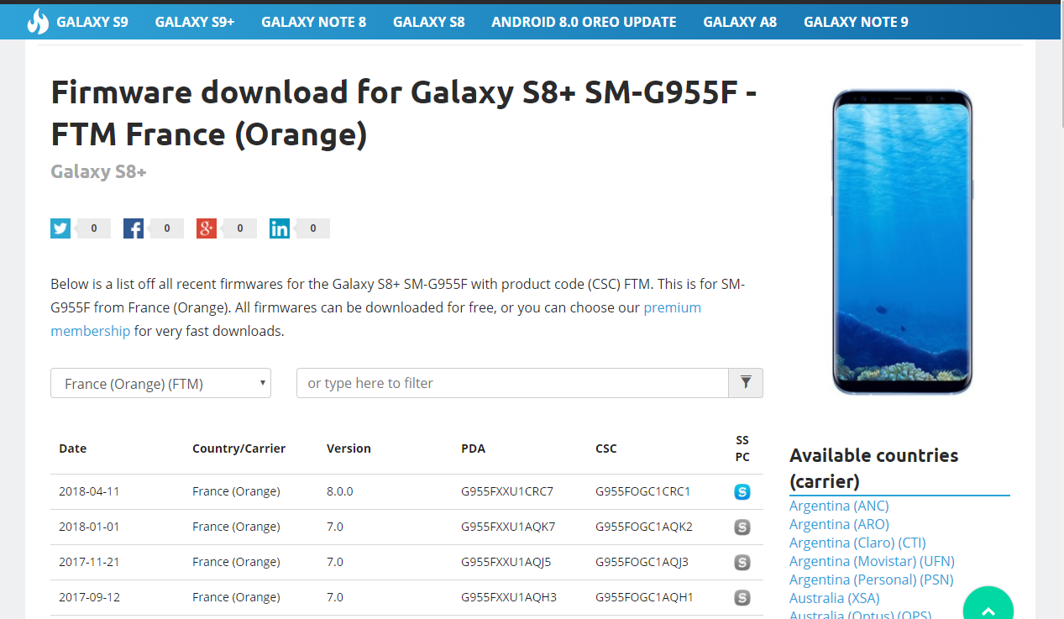Click CSC value G955FOGC1CRC1
The width and height of the screenshot is (1064, 619).
tap(642, 491)
